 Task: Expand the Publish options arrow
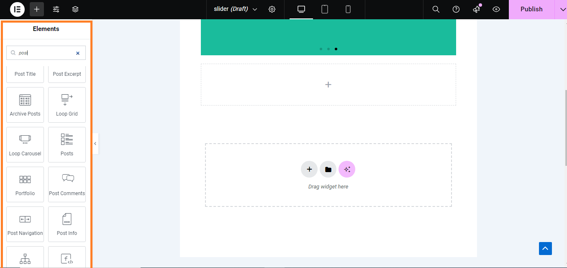562,9
